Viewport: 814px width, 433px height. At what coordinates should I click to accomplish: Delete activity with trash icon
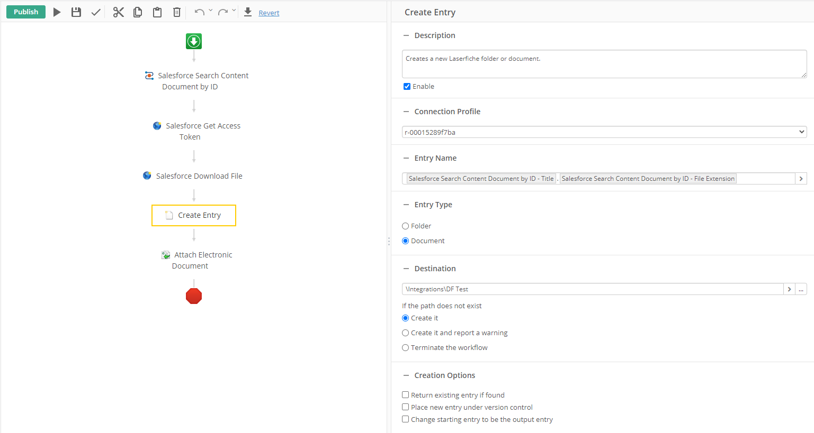tap(177, 12)
